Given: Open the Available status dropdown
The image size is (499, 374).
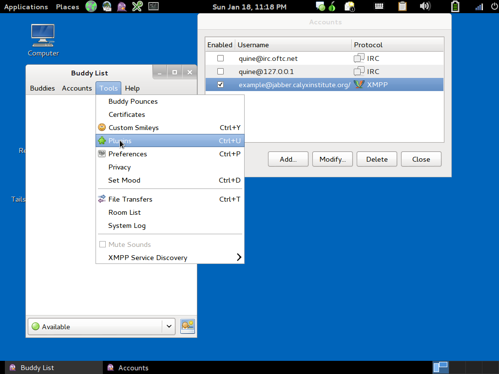Looking at the screenshot, I should (101, 327).
